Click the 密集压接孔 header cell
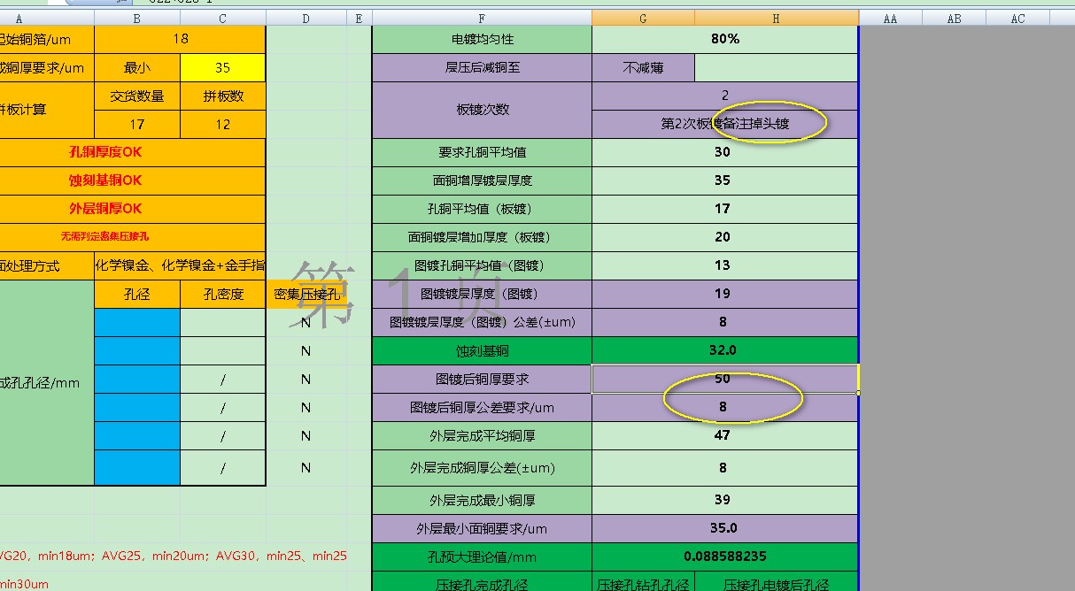This screenshot has width=1075, height=591. pos(305,295)
